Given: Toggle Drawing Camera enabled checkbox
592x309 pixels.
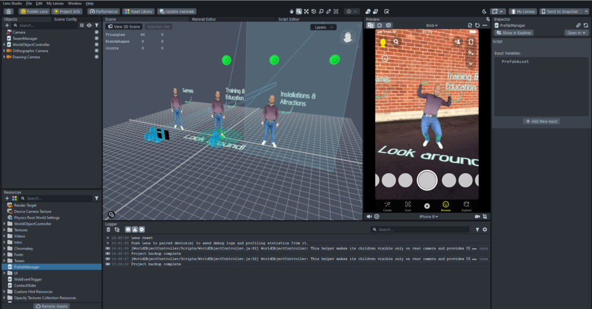Looking at the screenshot, I should click(97, 57).
